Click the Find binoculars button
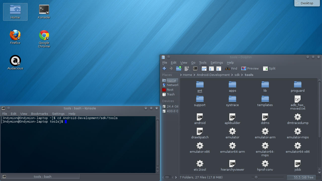This screenshot has height=181, width=322. coord(231,68)
